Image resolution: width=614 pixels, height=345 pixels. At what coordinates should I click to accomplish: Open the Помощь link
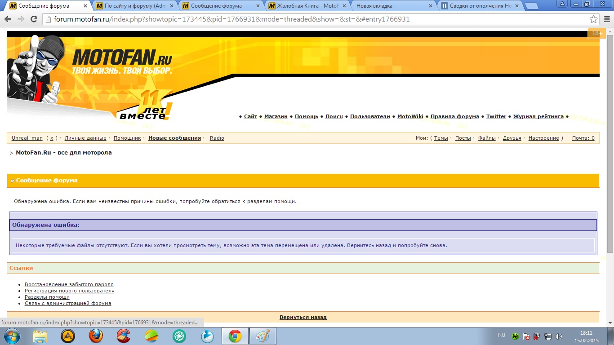click(x=307, y=116)
